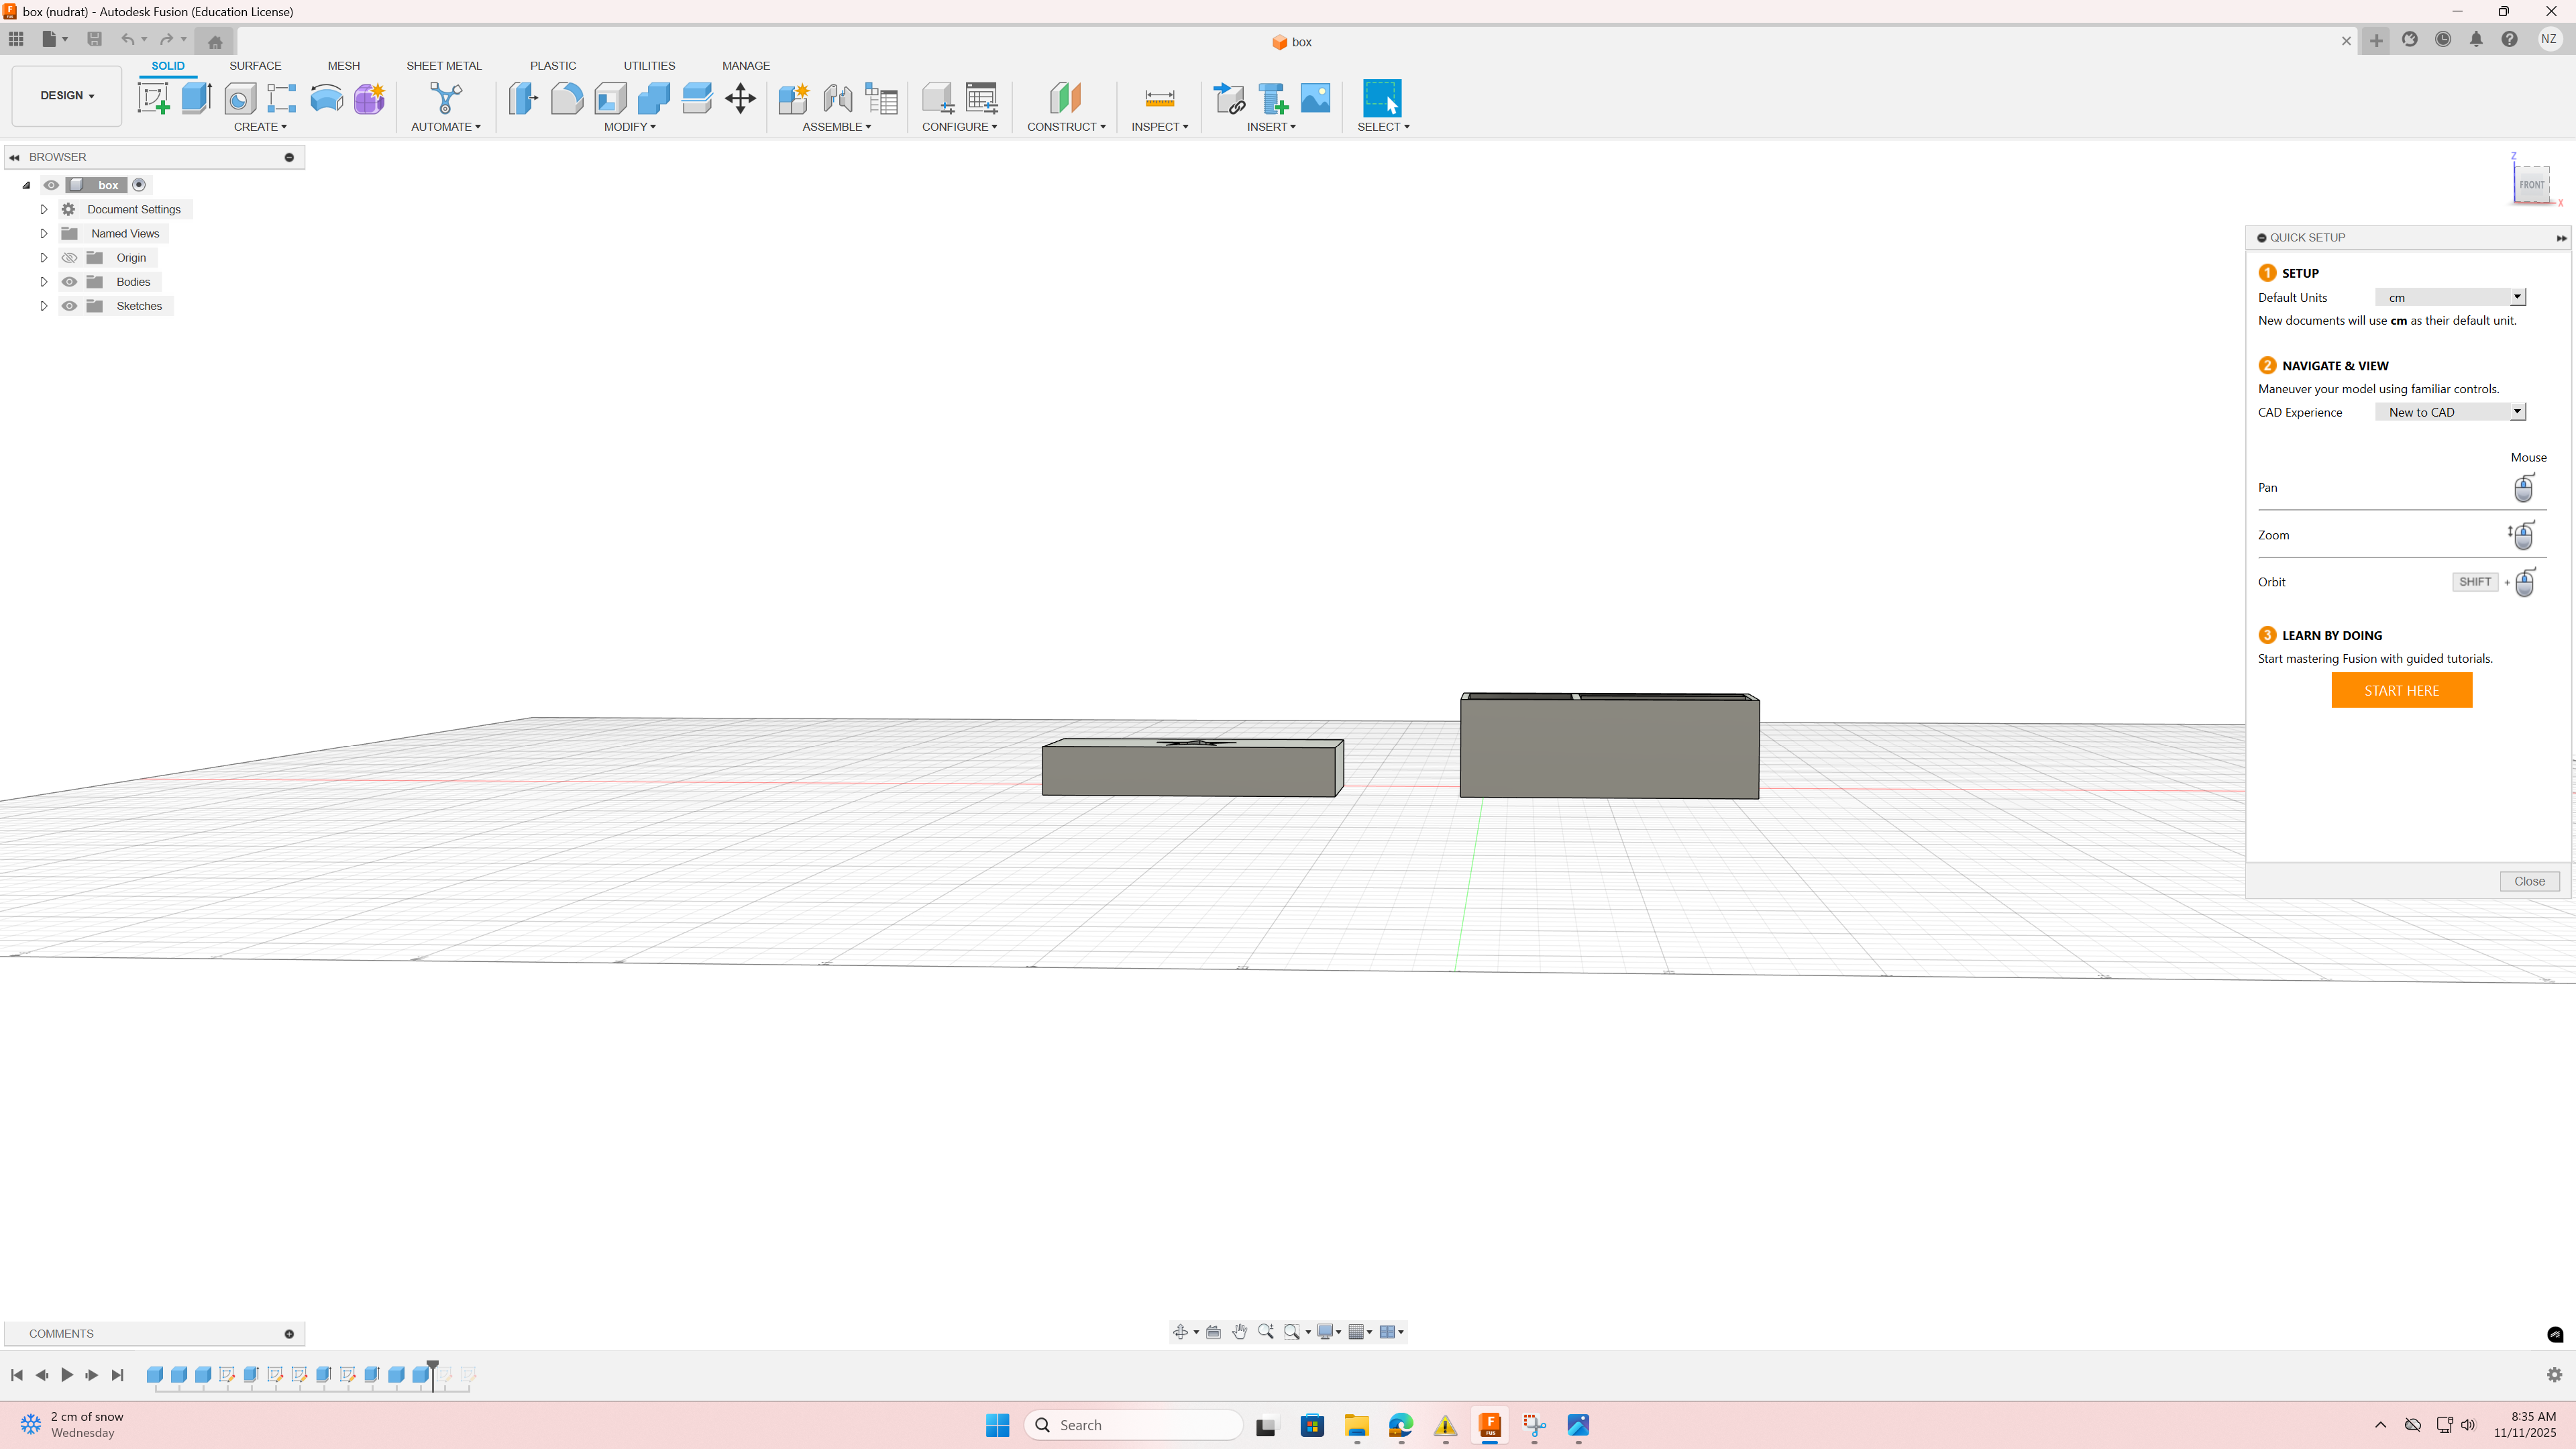Click the Extrude tool icon

tap(196, 98)
